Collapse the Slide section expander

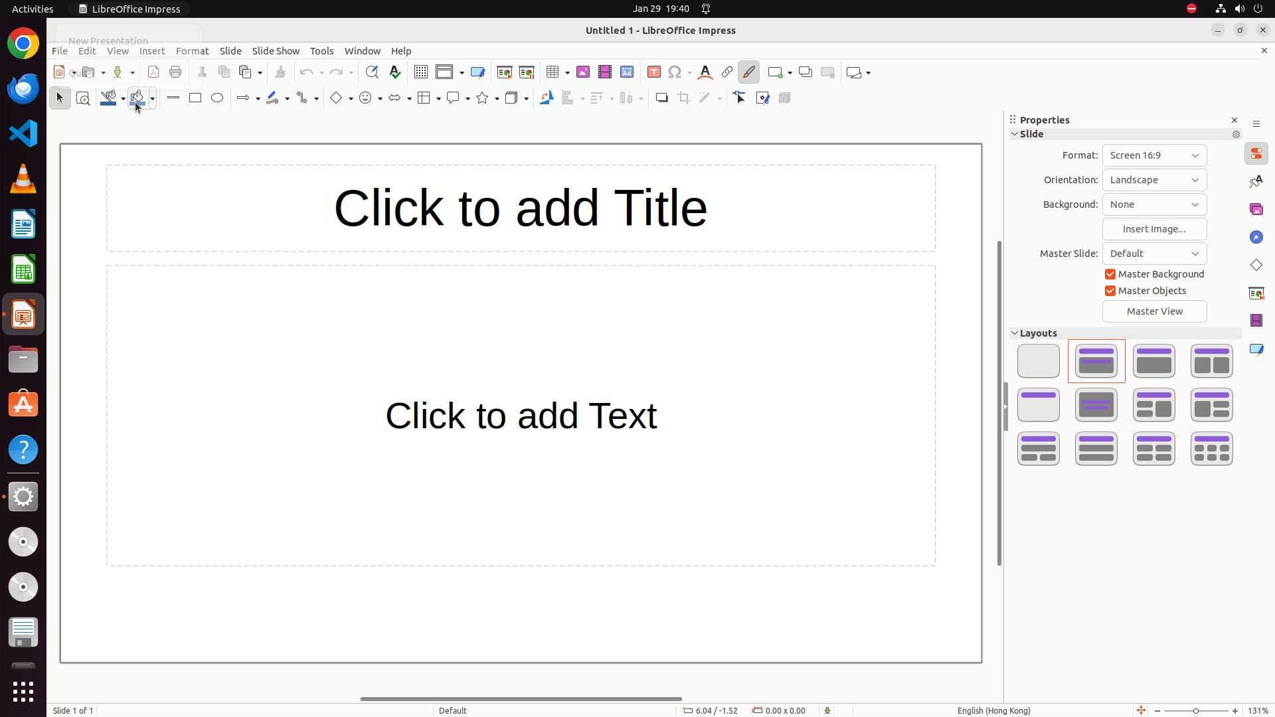point(1015,134)
